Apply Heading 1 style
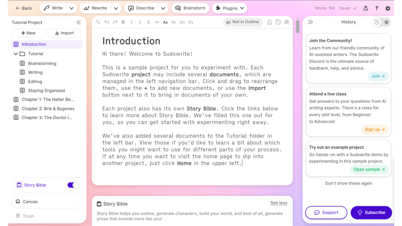The width and height of the screenshot is (402, 226). [174, 22]
